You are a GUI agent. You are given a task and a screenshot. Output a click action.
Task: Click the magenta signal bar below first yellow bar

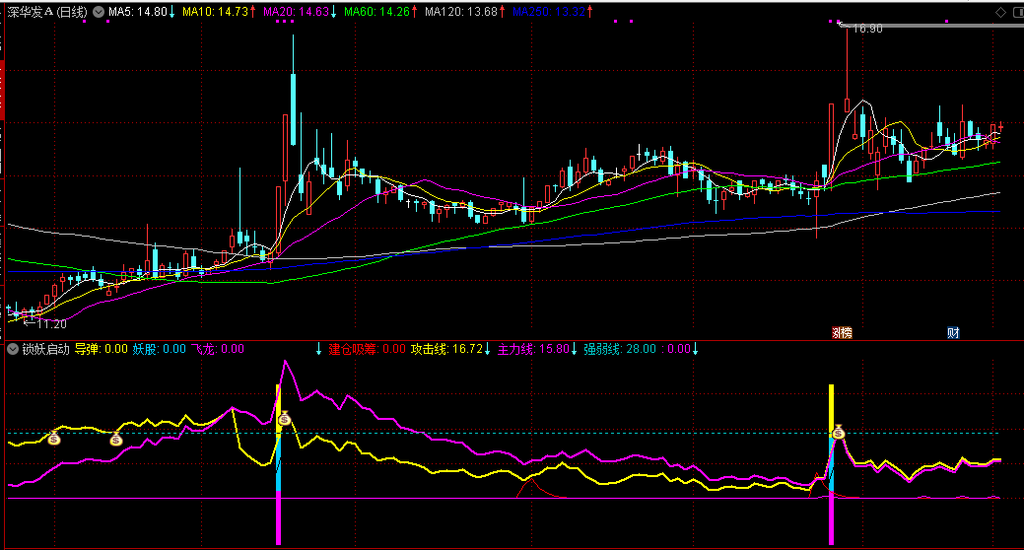278,518
